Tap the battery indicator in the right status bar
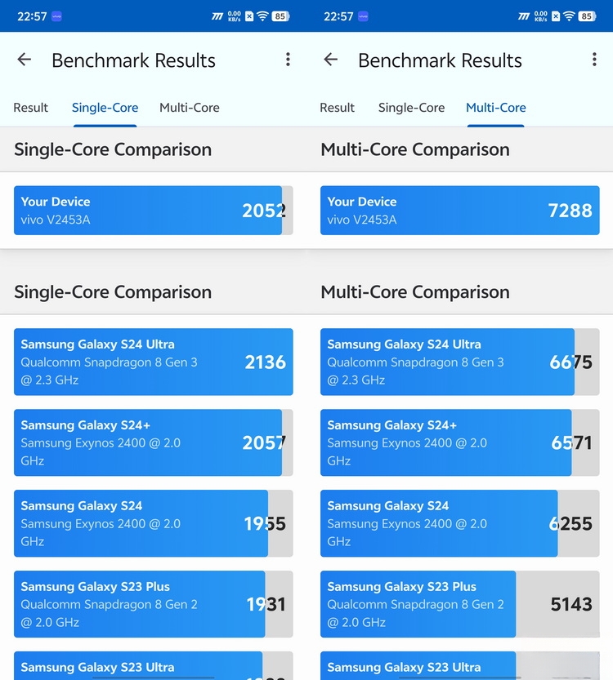This screenshot has width=613, height=680. click(587, 16)
